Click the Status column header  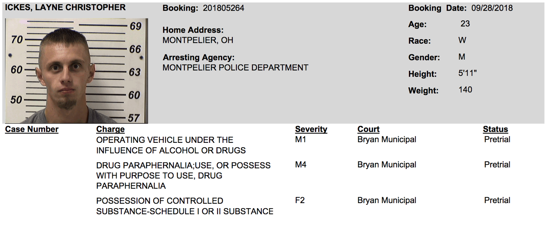tap(495, 130)
